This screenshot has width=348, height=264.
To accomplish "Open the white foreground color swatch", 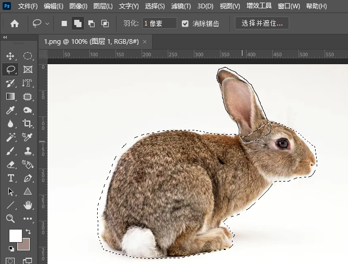I will [x=15, y=235].
